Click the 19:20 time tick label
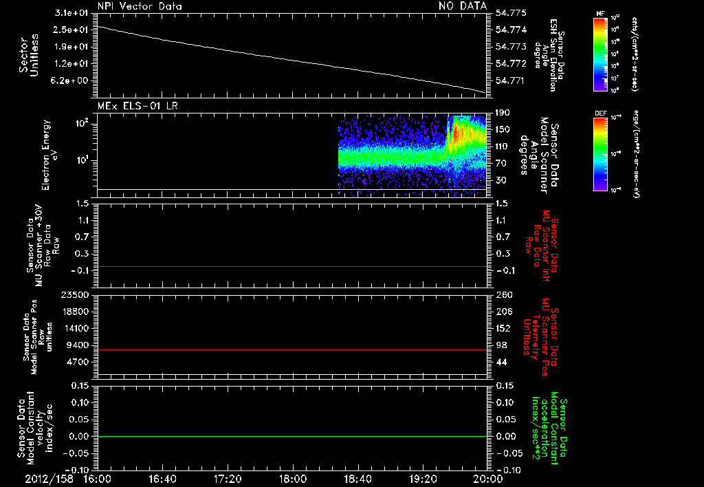This screenshot has height=487, width=704. (x=423, y=479)
